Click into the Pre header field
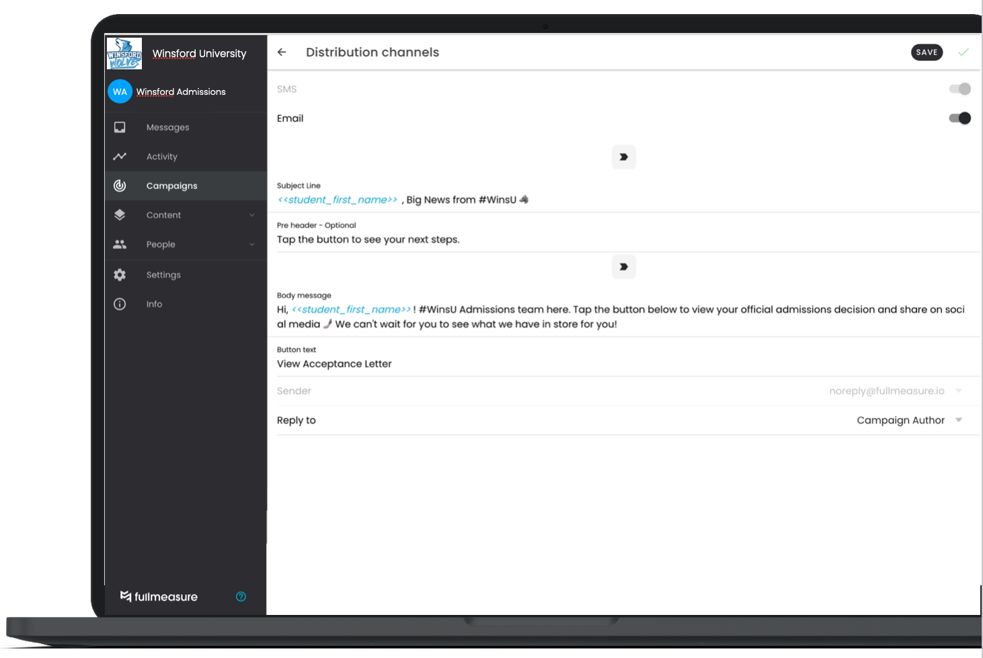 click(x=628, y=233)
